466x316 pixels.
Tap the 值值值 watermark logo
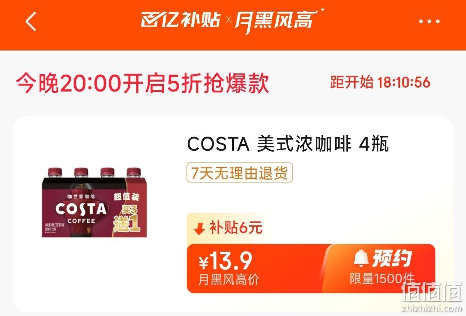432,291
